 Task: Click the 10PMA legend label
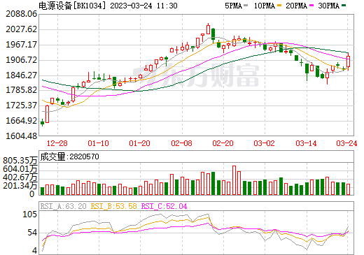[264, 6]
